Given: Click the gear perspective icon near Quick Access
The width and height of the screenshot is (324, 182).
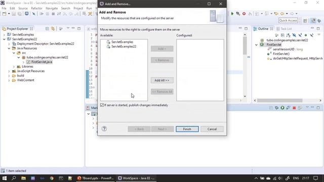Looking at the screenshot, I should point(319,21).
